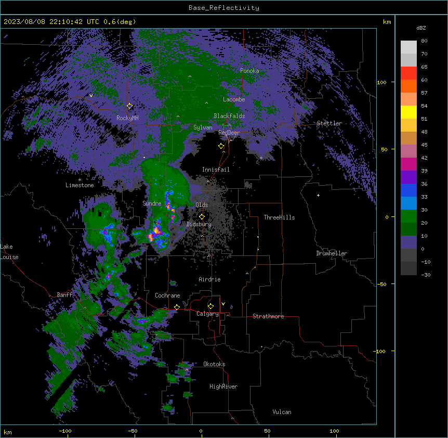The image size is (448, 438).
Task: Click the 80 dBZ legend value
Action: (x=424, y=41)
